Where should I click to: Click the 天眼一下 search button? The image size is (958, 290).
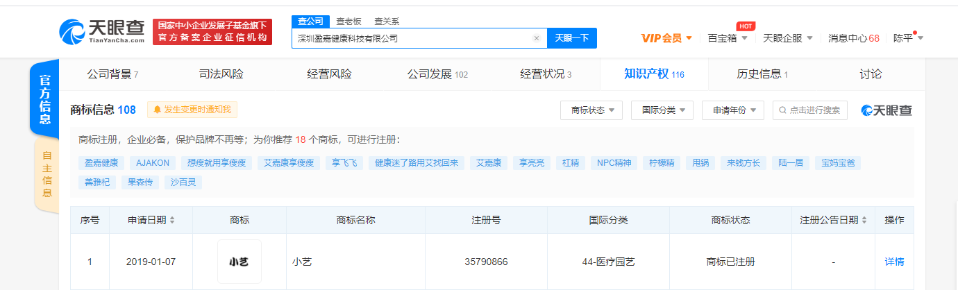click(x=573, y=38)
